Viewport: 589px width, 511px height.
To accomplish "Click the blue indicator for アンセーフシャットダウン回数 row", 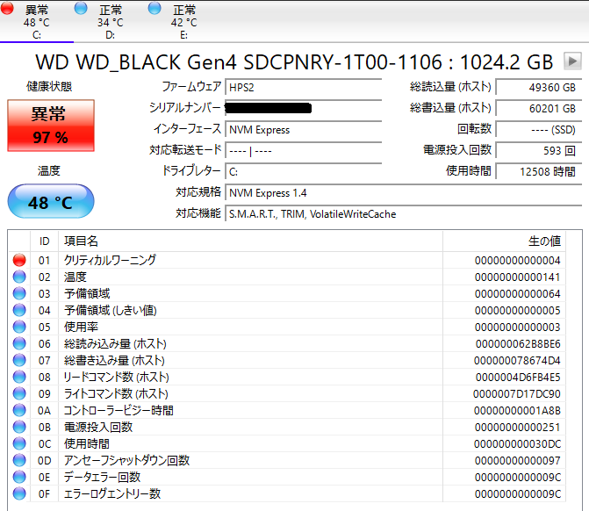I will pos(19,460).
